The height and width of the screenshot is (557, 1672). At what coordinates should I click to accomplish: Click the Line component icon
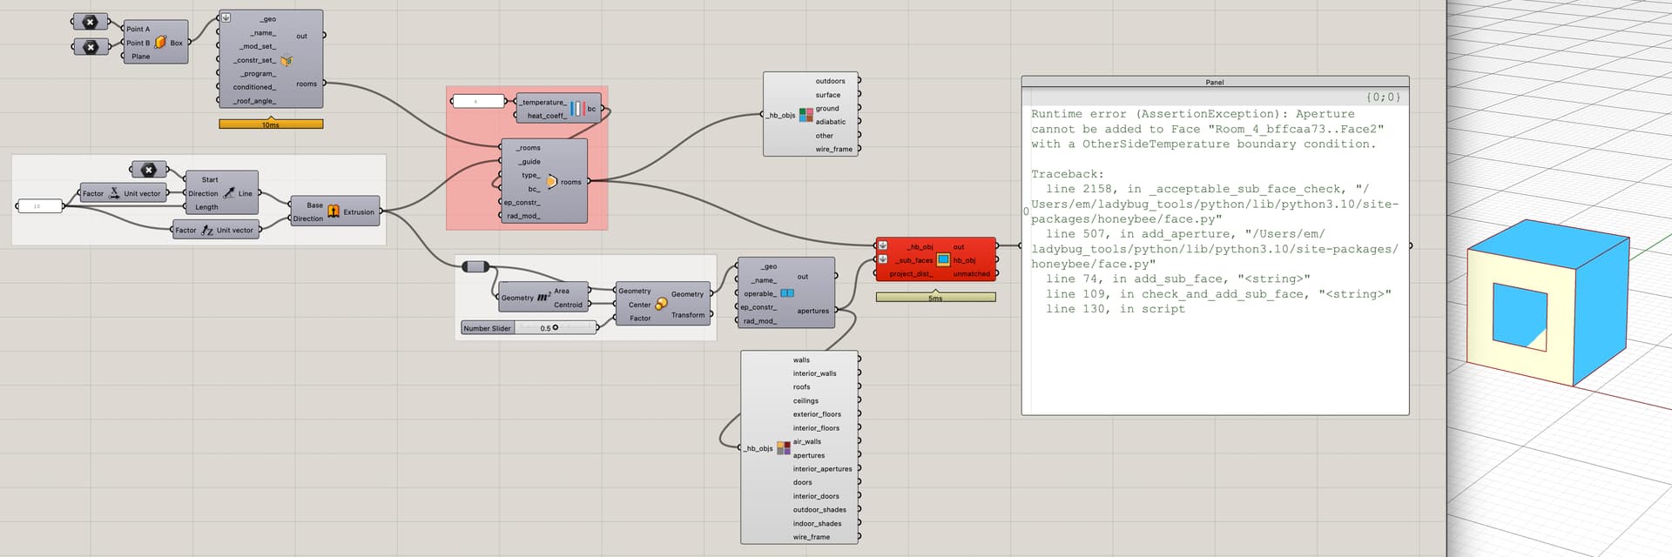tap(229, 193)
